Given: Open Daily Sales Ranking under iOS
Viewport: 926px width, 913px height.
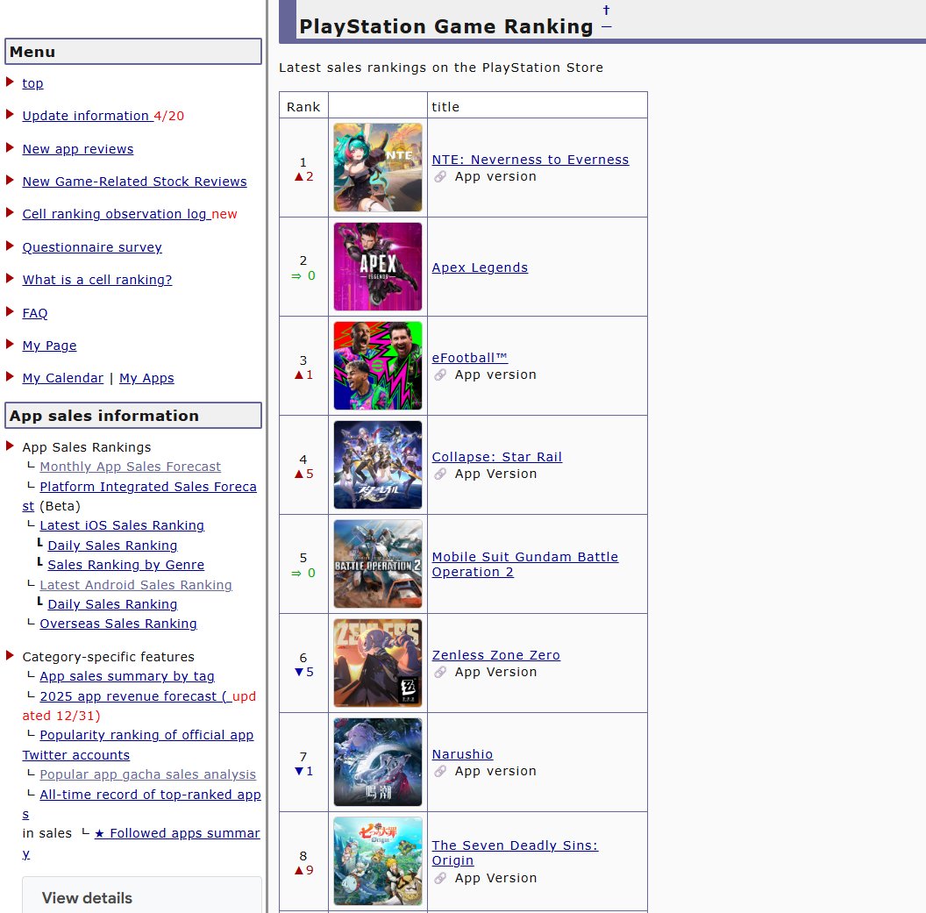Looking at the screenshot, I should pos(112,546).
